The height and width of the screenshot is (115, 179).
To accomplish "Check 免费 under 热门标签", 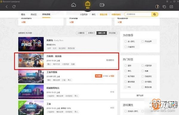I will 143,71.
